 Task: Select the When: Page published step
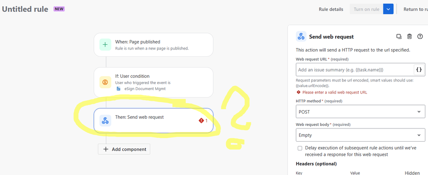pos(153,45)
